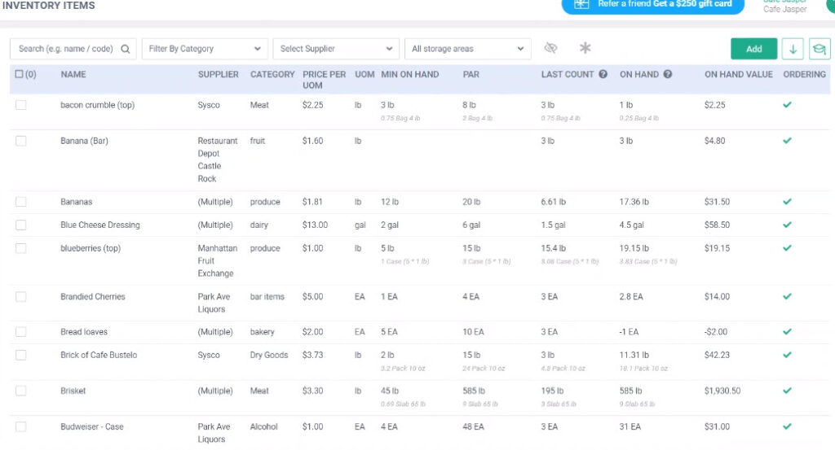The width and height of the screenshot is (835, 450).
Task: Click ordering checkmark for bacon crumble (top)
Action: click(x=787, y=105)
